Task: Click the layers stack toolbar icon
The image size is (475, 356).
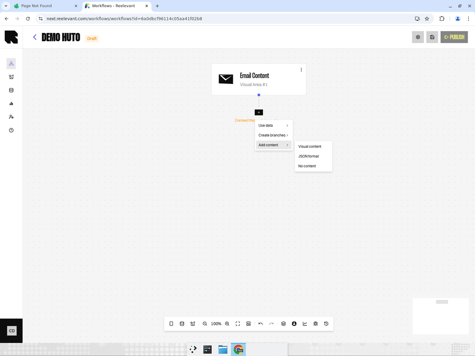Action: (x=283, y=324)
